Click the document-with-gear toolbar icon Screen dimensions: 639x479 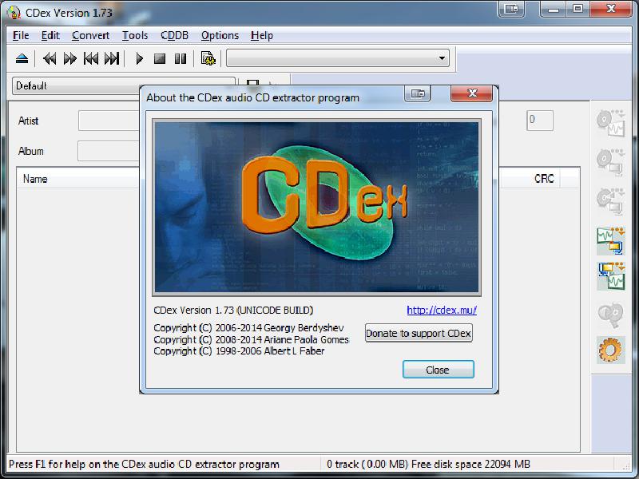[208, 58]
